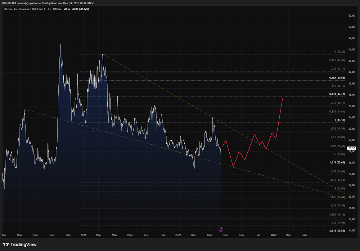Click the 40,00 price axis label

coord(352,84)
